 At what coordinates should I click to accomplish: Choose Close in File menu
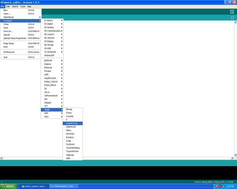coord(20,24)
